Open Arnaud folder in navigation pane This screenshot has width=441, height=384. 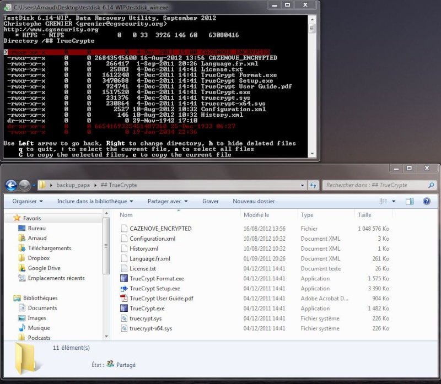tap(37, 238)
